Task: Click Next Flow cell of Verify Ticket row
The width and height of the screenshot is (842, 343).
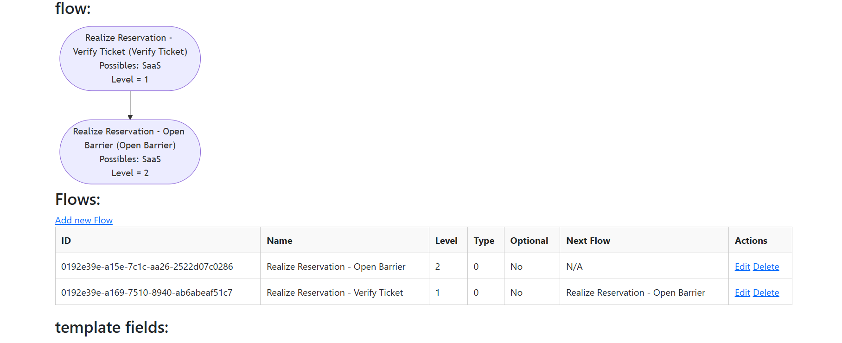Action: (635, 292)
